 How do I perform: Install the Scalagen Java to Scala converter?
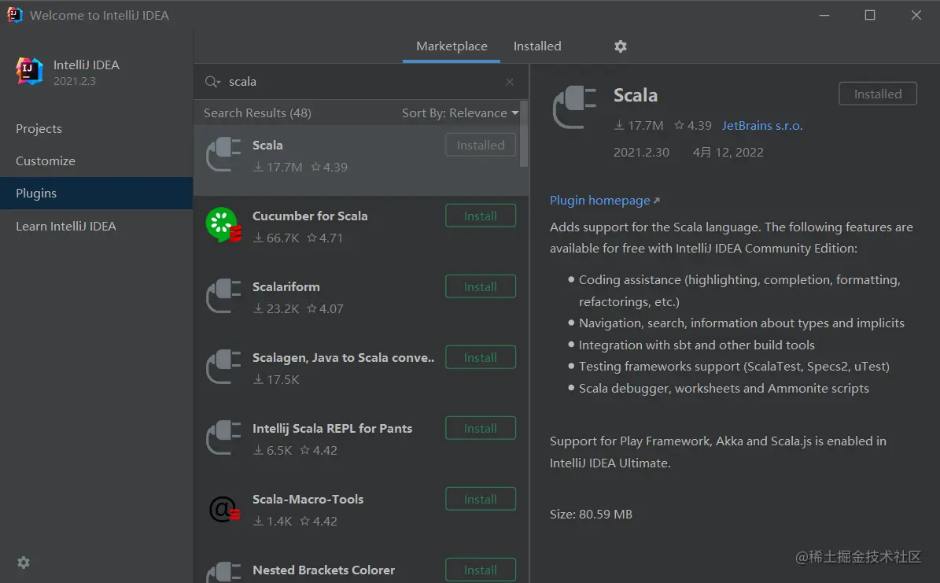tap(480, 357)
